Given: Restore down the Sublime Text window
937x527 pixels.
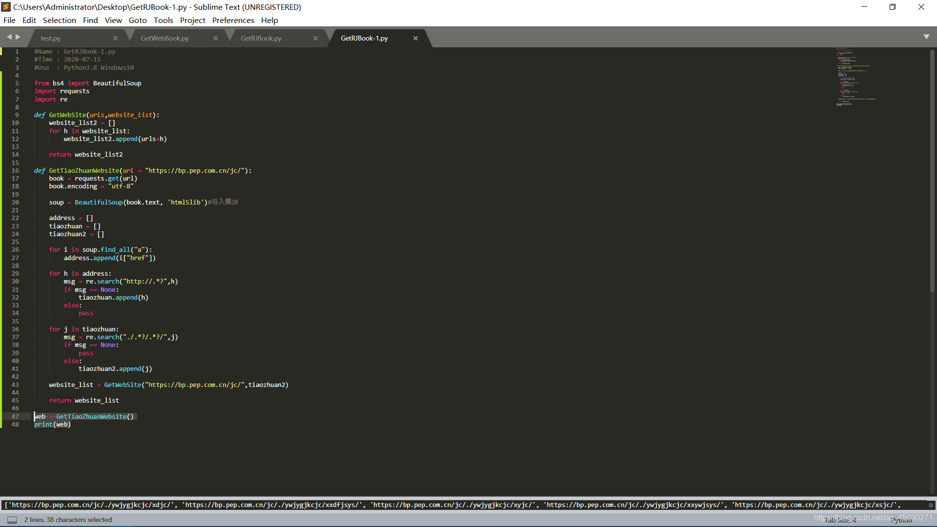Looking at the screenshot, I should [893, 7].
